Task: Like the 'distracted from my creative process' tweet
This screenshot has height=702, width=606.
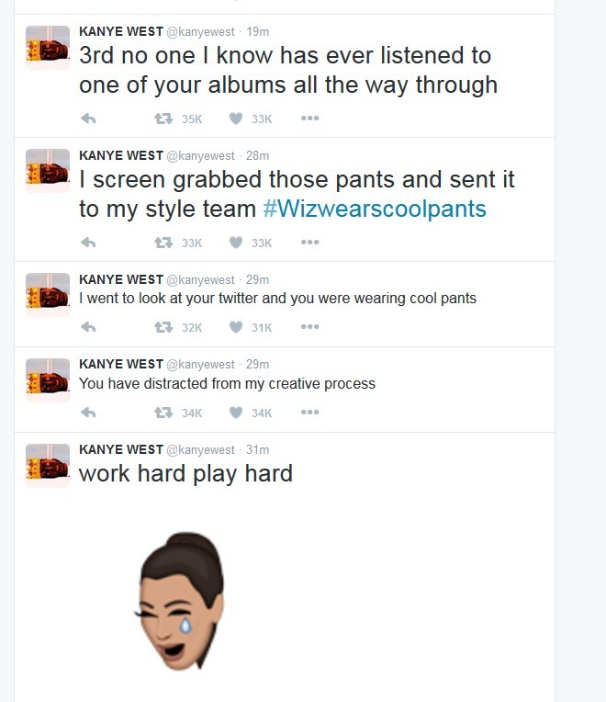Action: coord(236,413)
